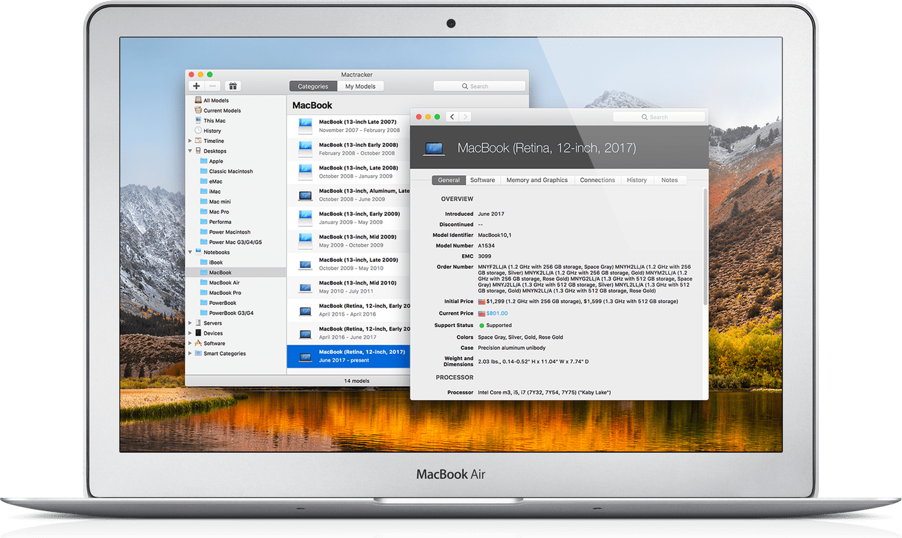902x538 pixels.
Task: Open the History clock icon in sidebar
Action: (x=198, y=131)
